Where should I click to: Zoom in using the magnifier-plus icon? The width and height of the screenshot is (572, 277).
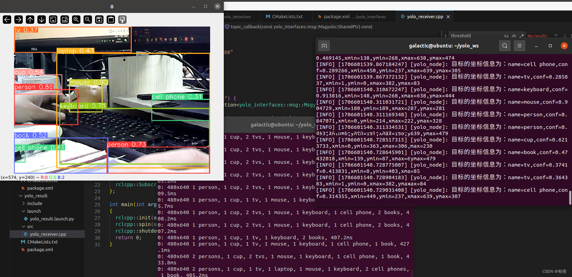pos(76,20)
